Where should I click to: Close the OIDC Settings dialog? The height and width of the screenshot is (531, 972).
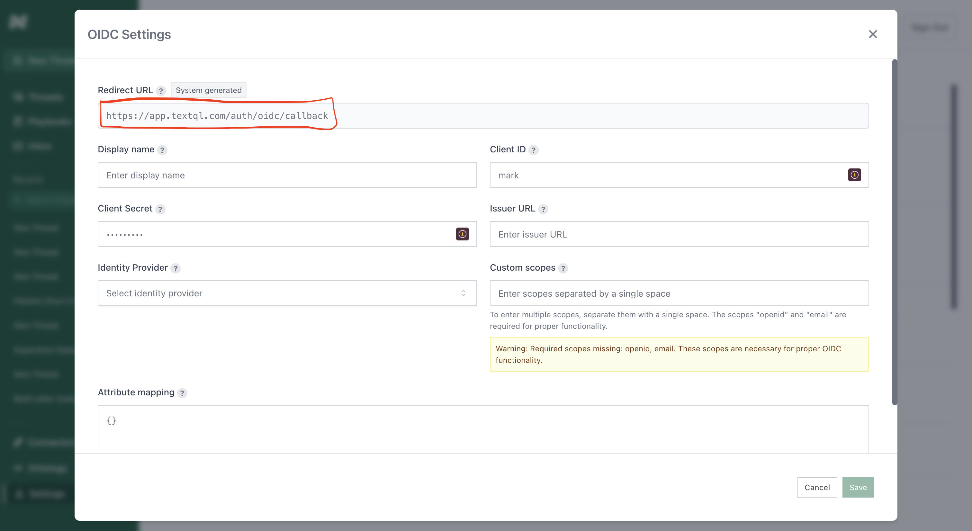(x=872, y=34)
